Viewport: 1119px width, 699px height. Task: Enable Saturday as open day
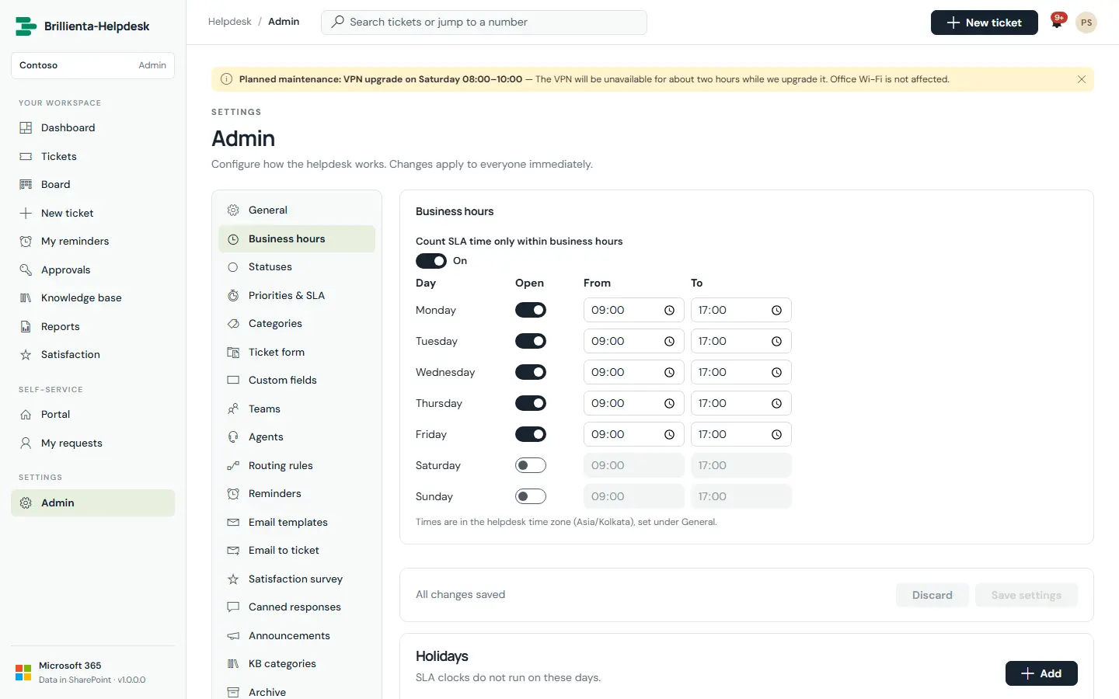[531, 465]
